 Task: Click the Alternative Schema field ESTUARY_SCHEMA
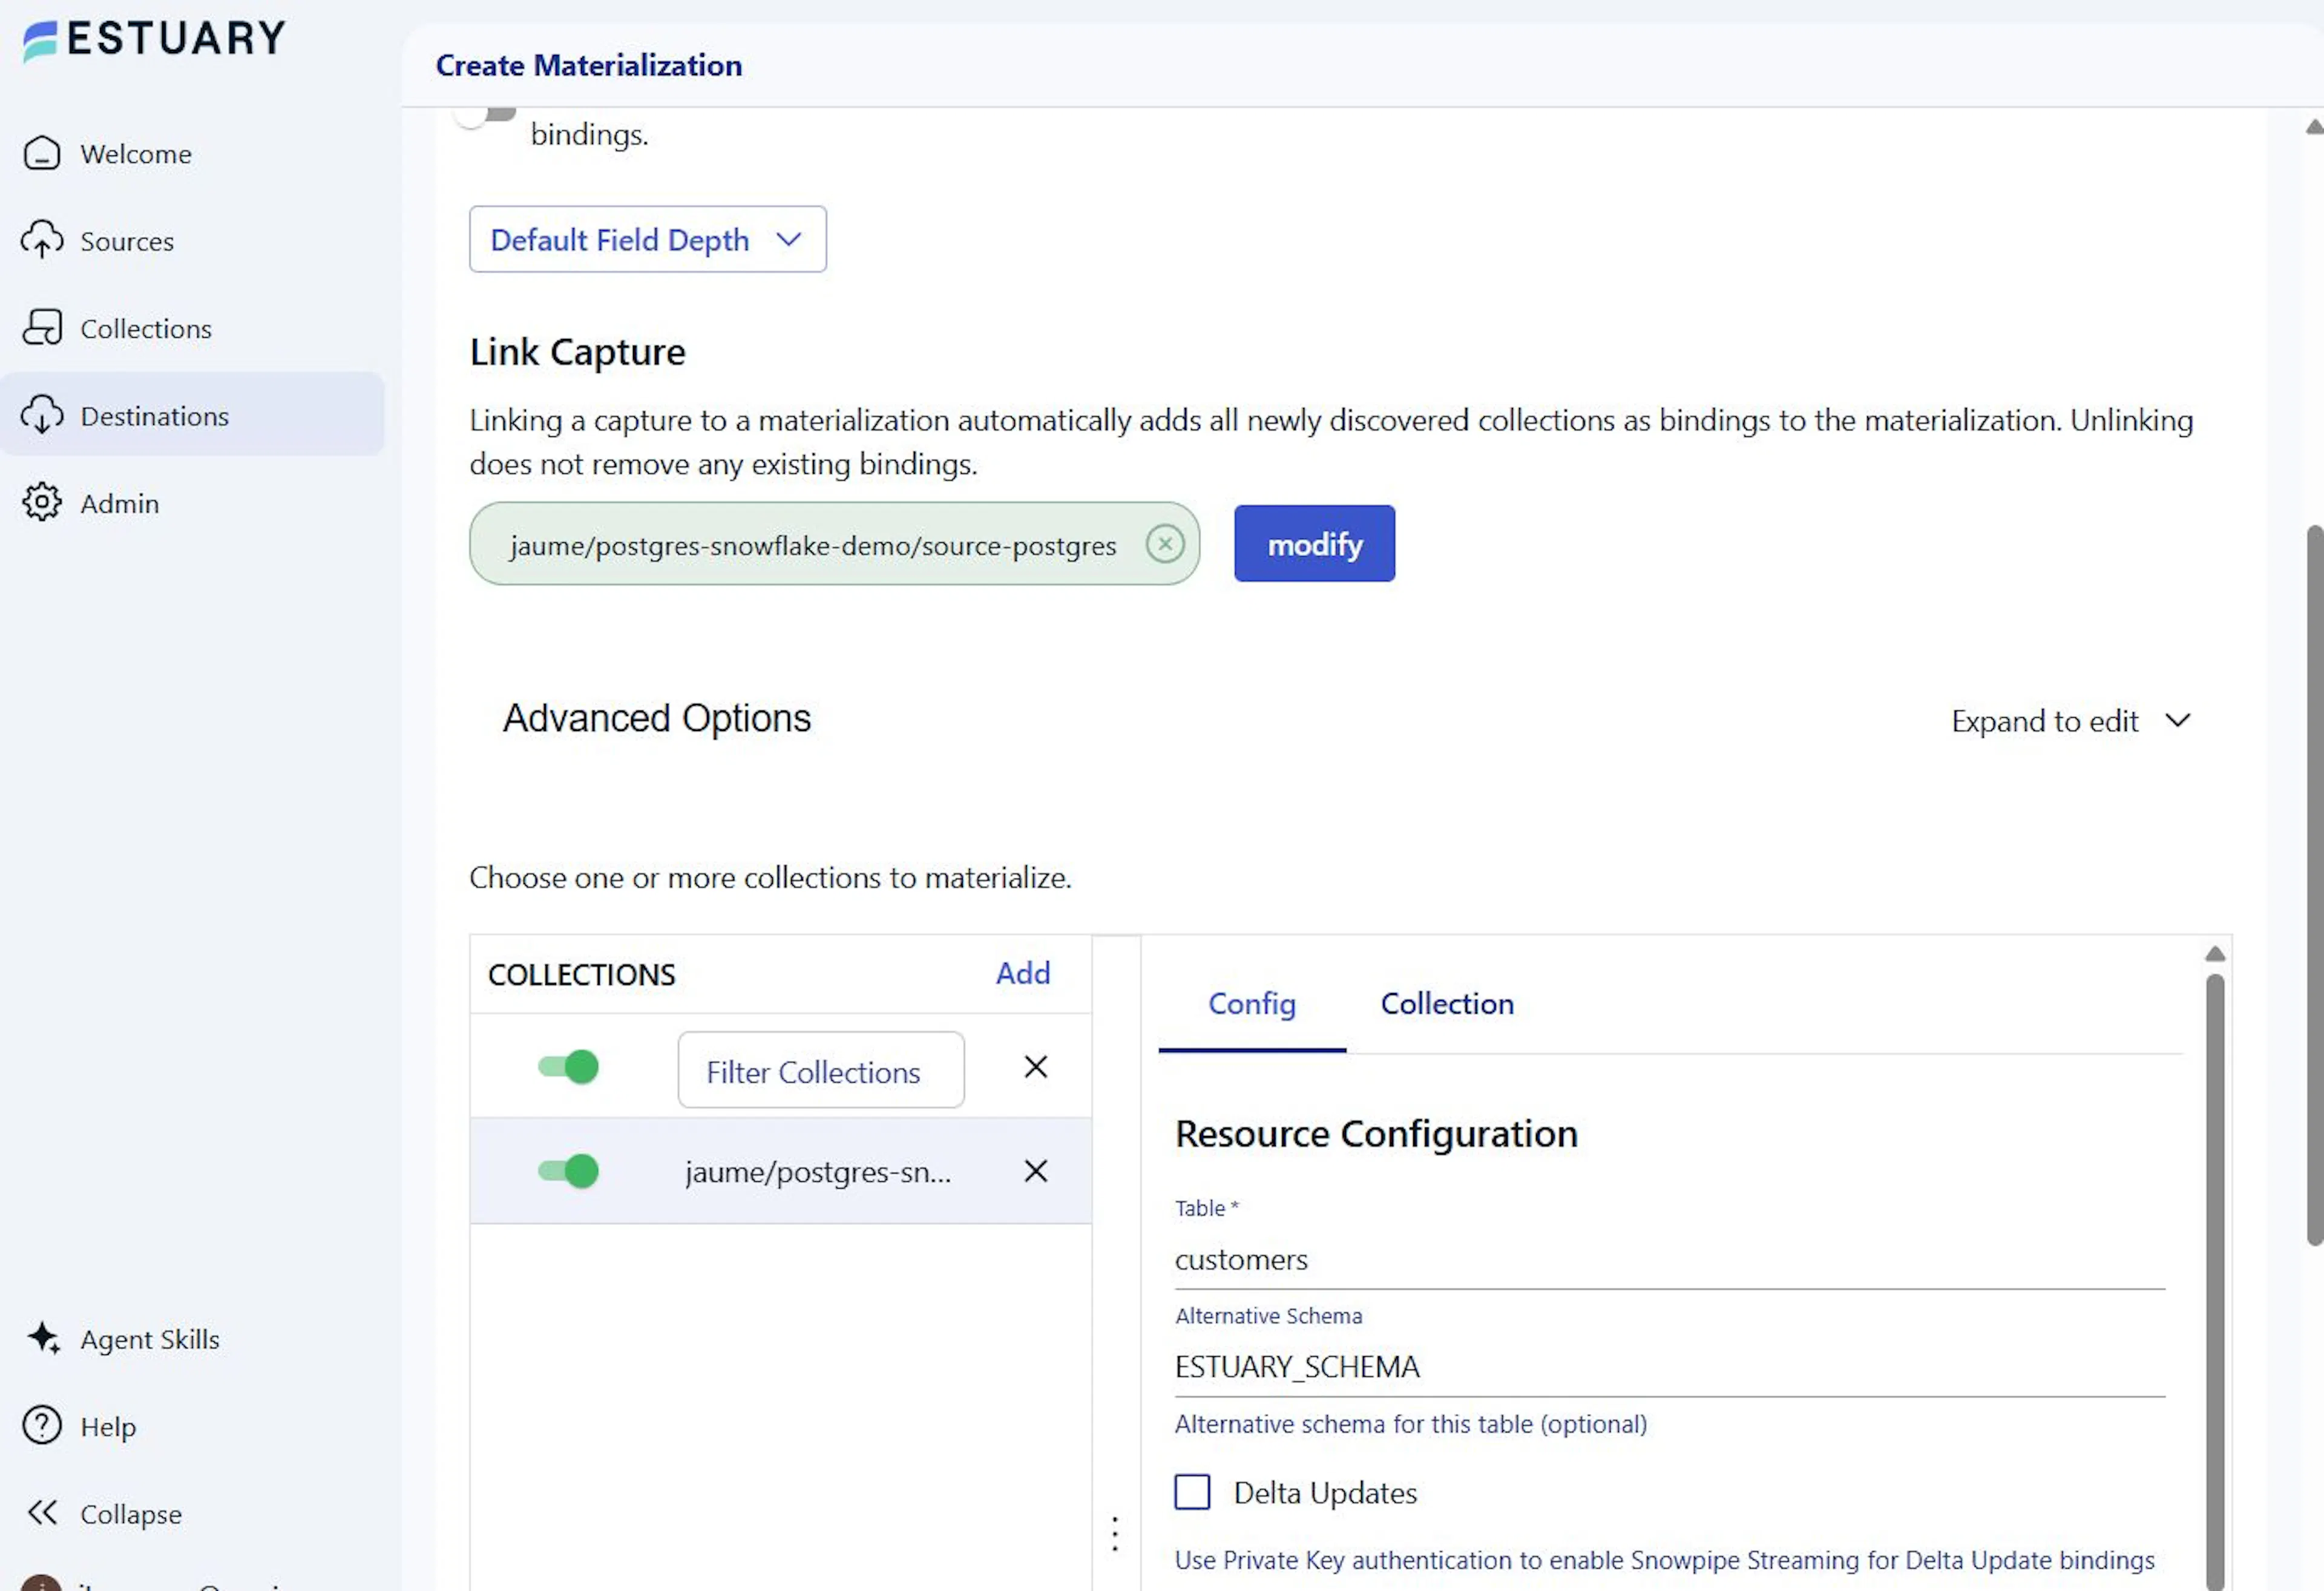(x=1670, y=1367)
